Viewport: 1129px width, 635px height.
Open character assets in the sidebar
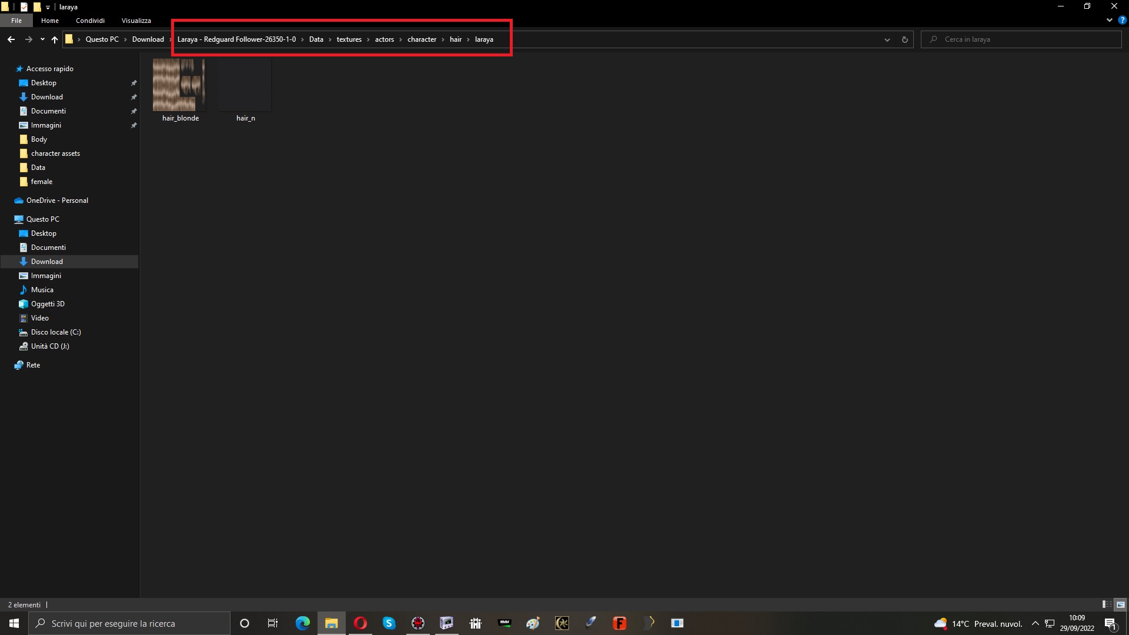(55, 153)
